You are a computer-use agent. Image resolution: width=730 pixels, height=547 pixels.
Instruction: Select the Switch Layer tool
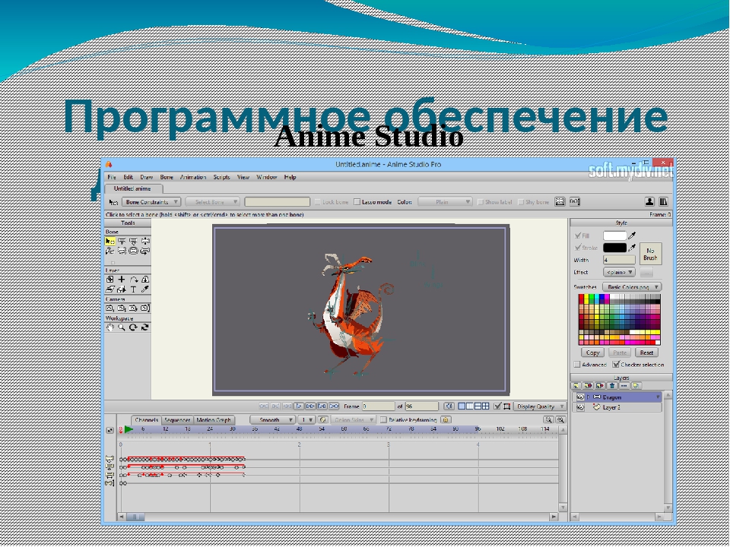click(x=122, y=289)
